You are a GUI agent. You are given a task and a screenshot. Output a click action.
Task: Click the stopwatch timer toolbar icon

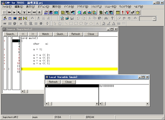coord(138,13)
